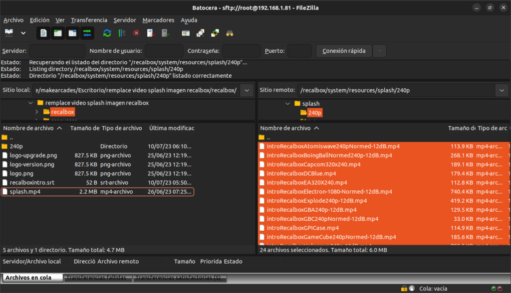Switch to Transferencias satisfactorias tab

pos(180,278)
